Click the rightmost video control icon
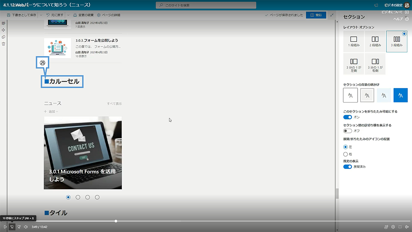This screenshot has height=232, width=412. 407,227
